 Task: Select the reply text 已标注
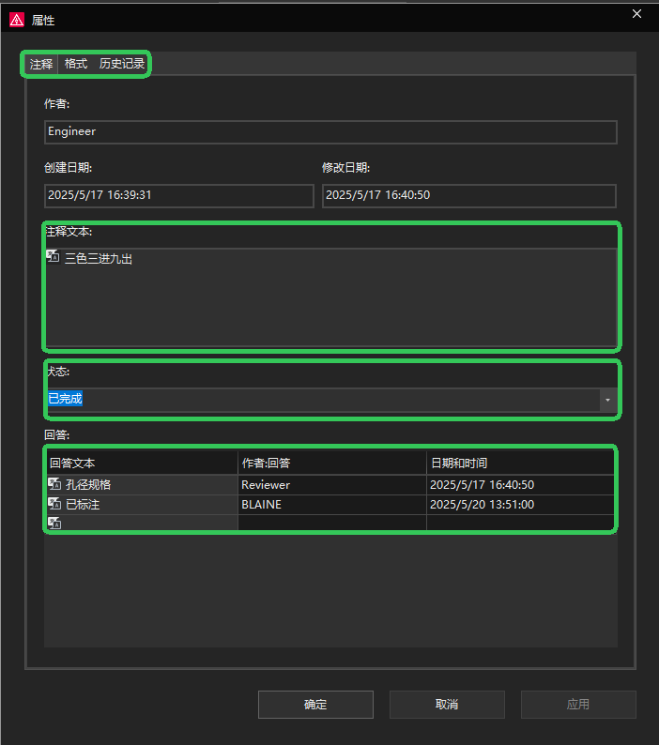83,504
